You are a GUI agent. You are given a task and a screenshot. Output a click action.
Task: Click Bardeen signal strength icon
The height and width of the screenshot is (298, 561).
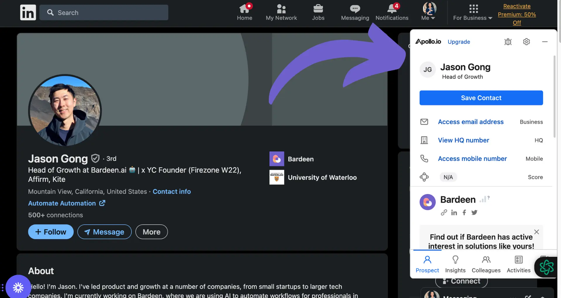484,199
